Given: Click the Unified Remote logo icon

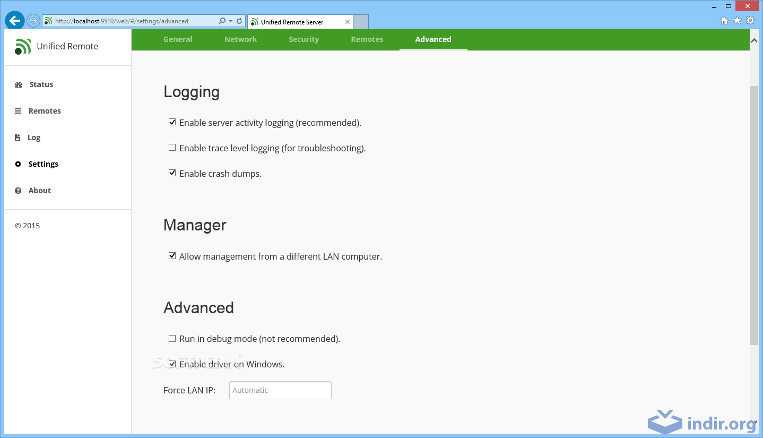Looking at the screenshot, I should click(23, 47).
